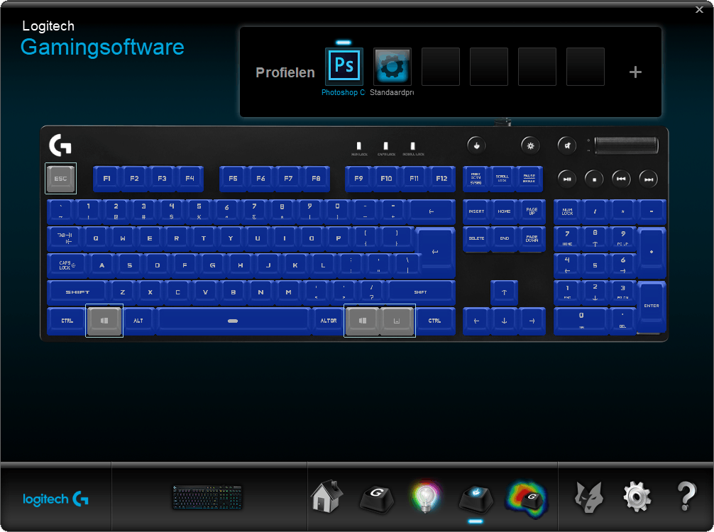Add a new profile with the plus icon
This screenshot has height=532, width=714.
coord(635,72)
